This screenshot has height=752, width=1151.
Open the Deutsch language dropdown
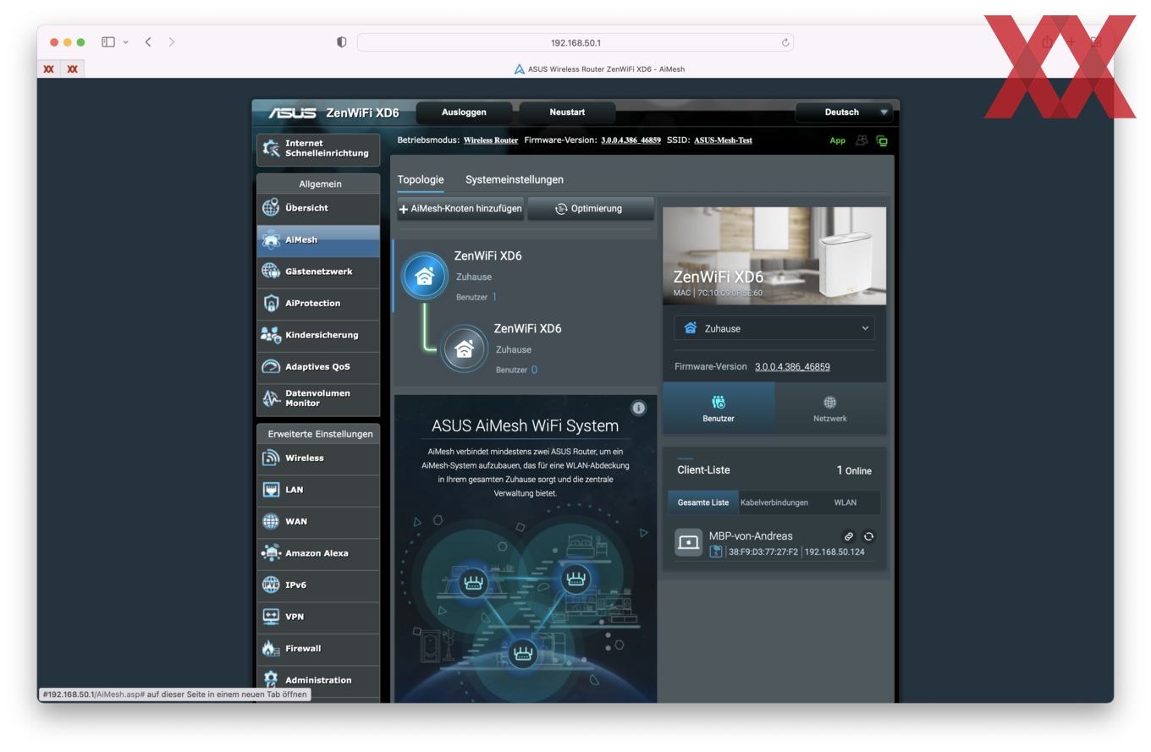844,113
